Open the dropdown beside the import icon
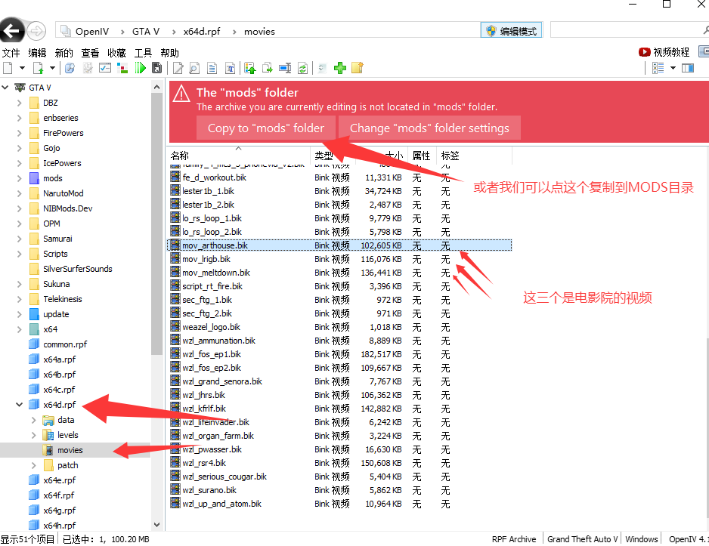 (52, 68)
